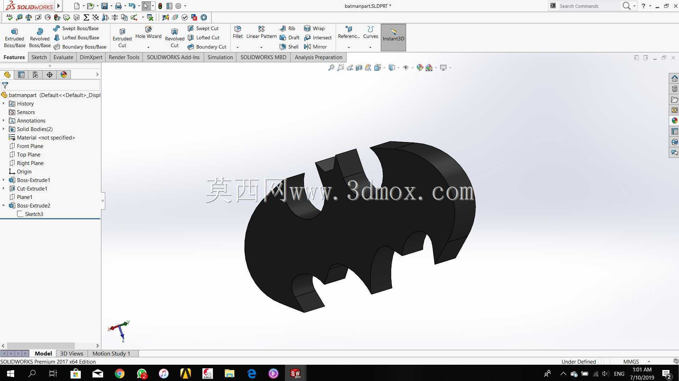The width and height of the screenshot is (679, 381).
Task: Select the Revolved Boss/Base tool
Action: (x=40, y=38)
